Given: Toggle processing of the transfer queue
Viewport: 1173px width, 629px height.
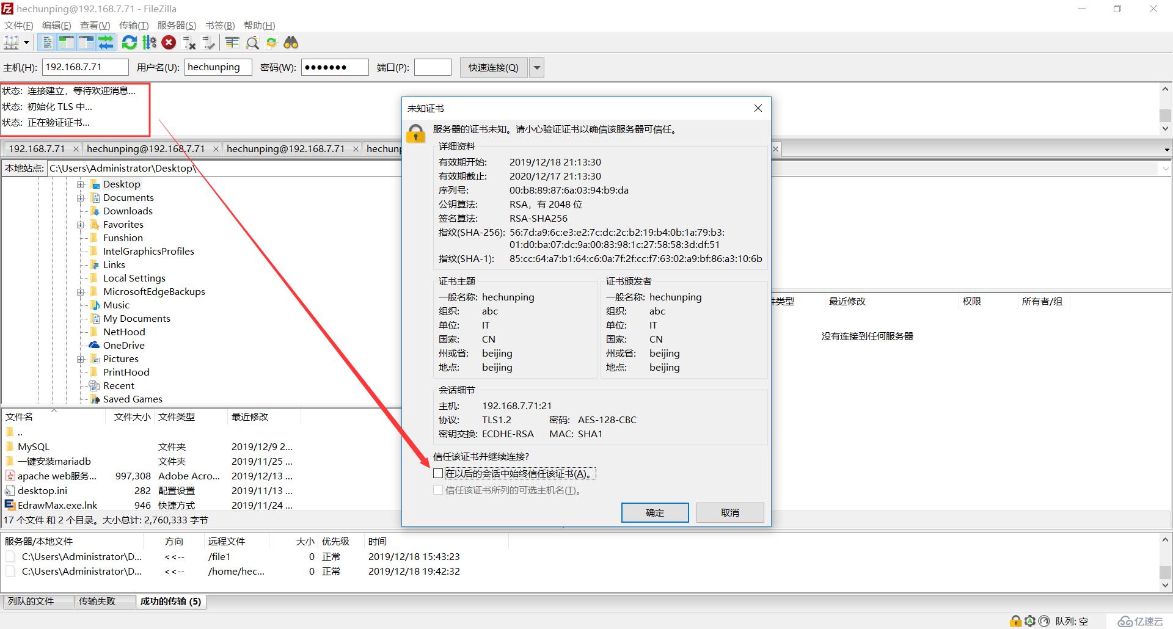Looking at the screenshot, I should point(149,43).
